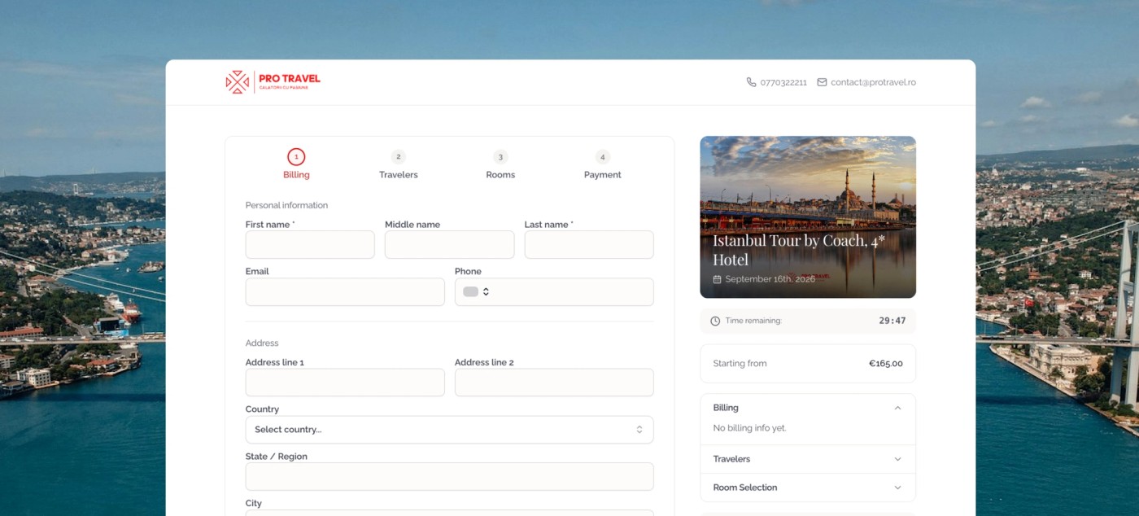Image resolution: width=1139 pixels, height=516 pixels.
Task: Focus the Middle name field
Action: tap(449, 245)
